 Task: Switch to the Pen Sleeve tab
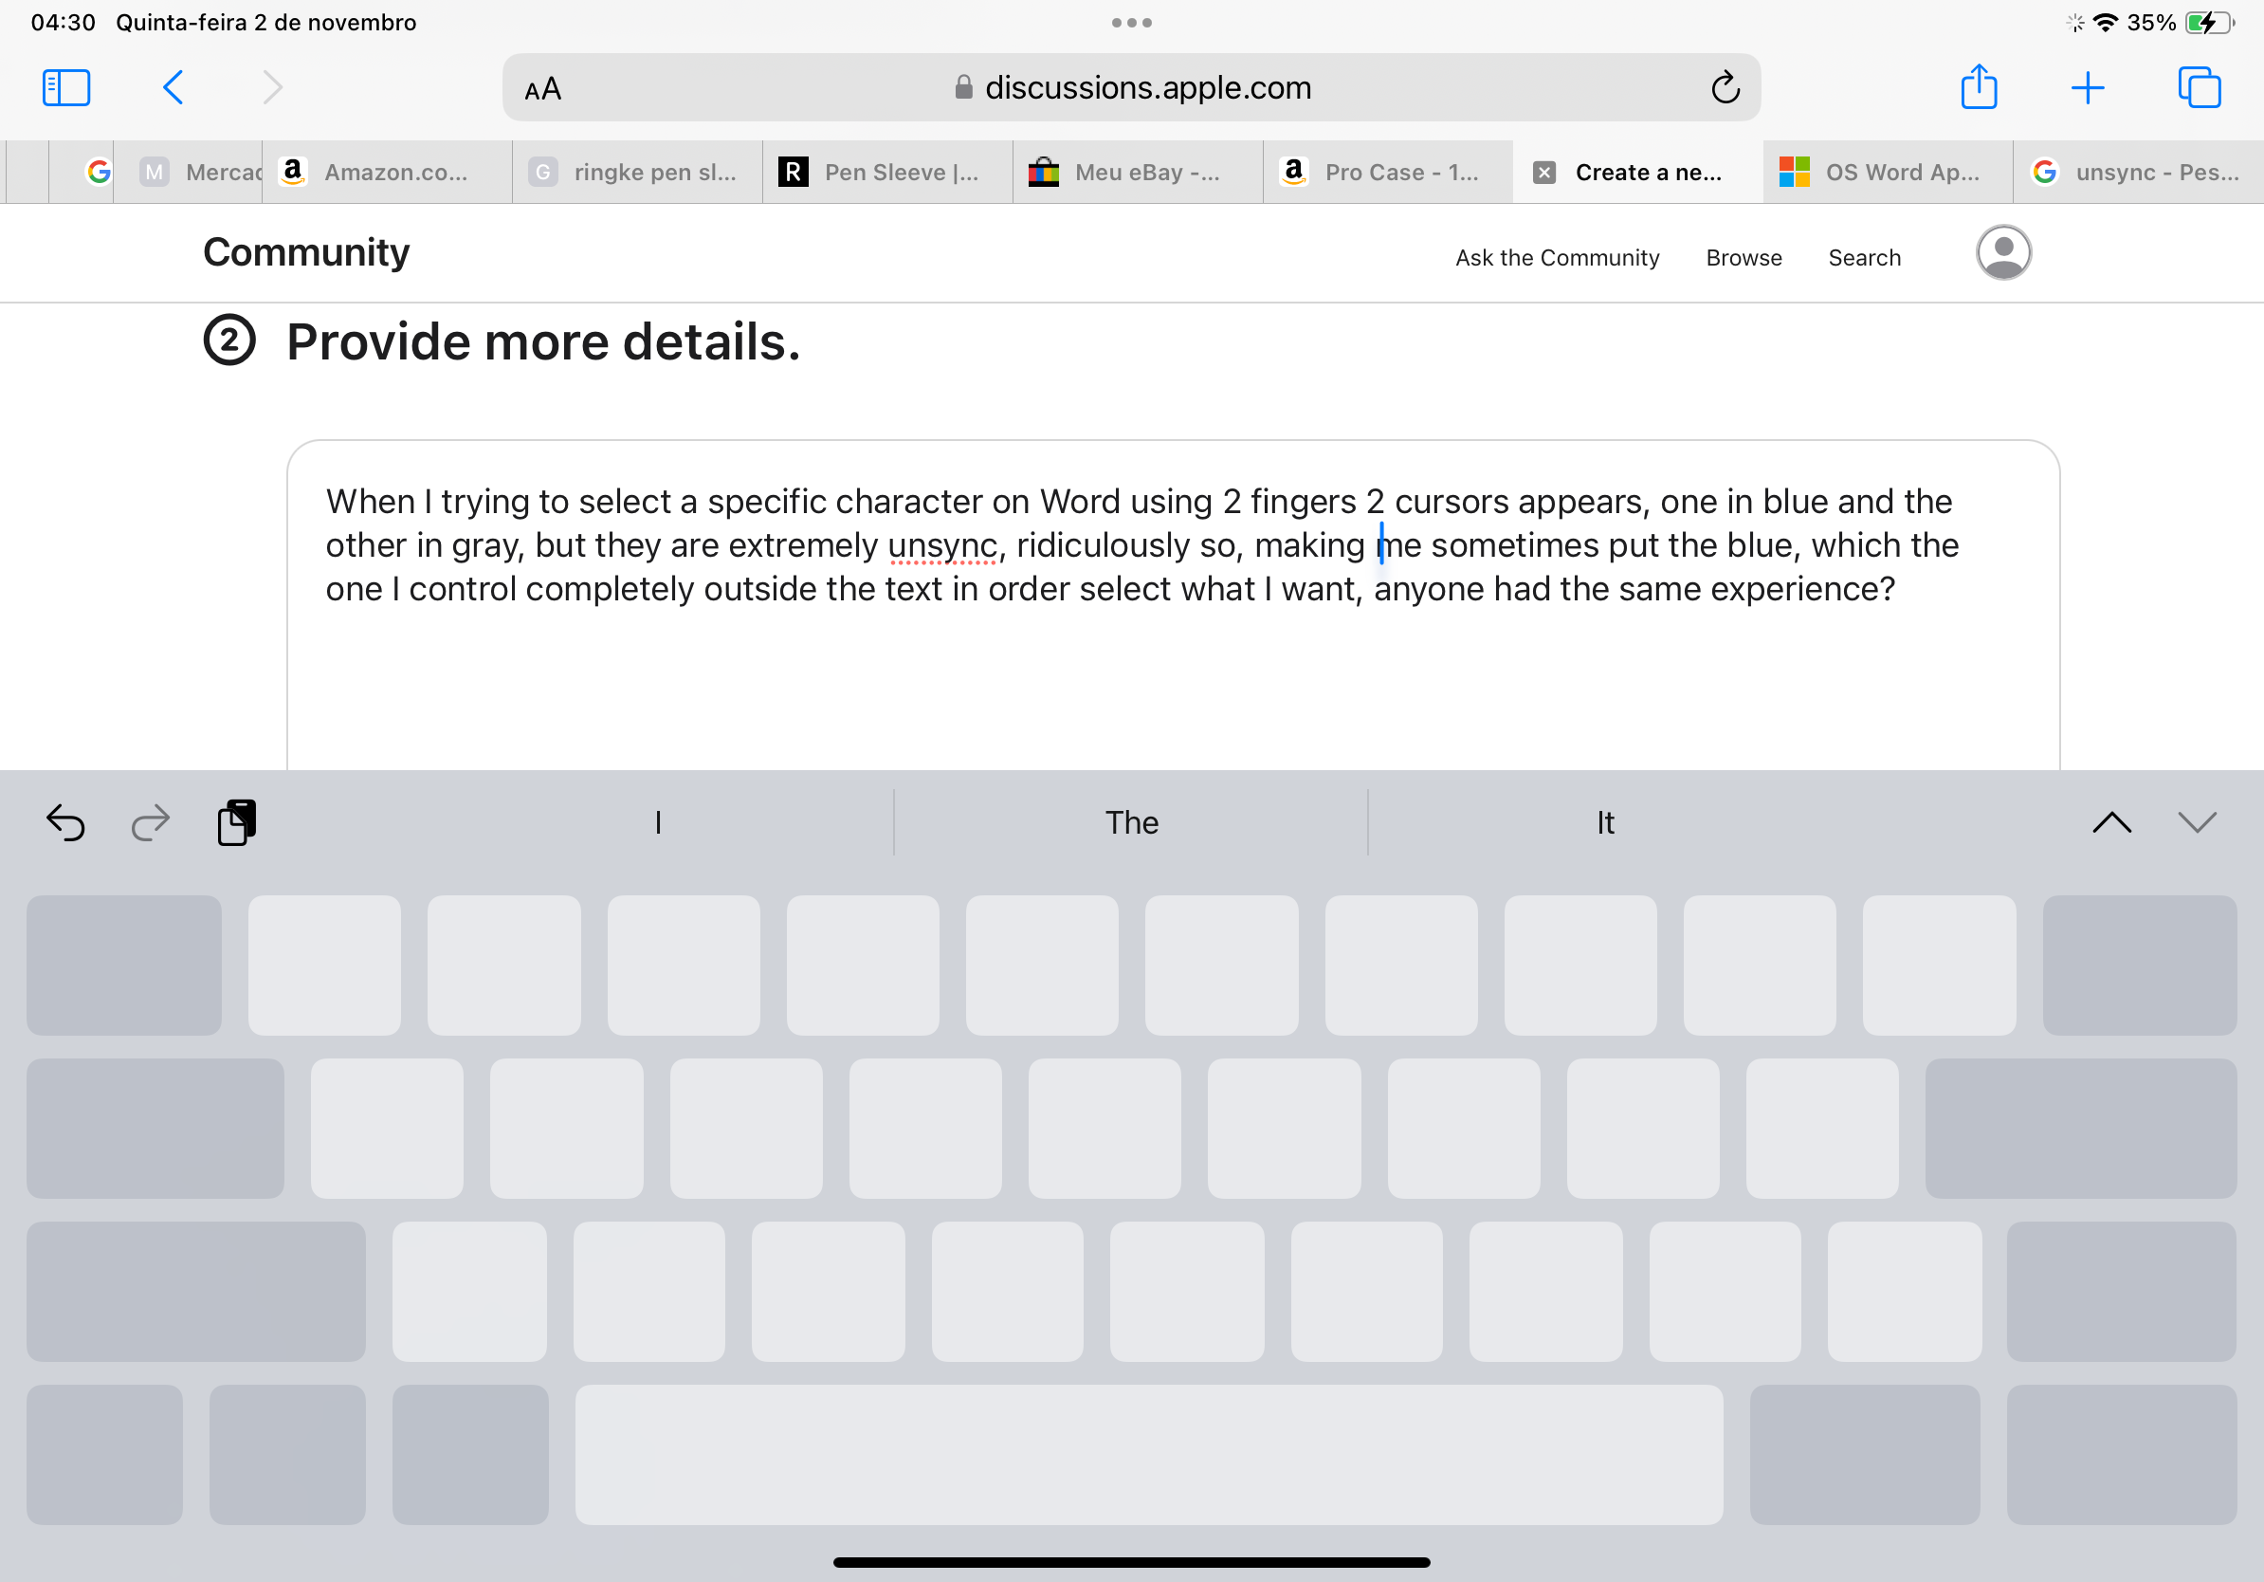[887, 173]
